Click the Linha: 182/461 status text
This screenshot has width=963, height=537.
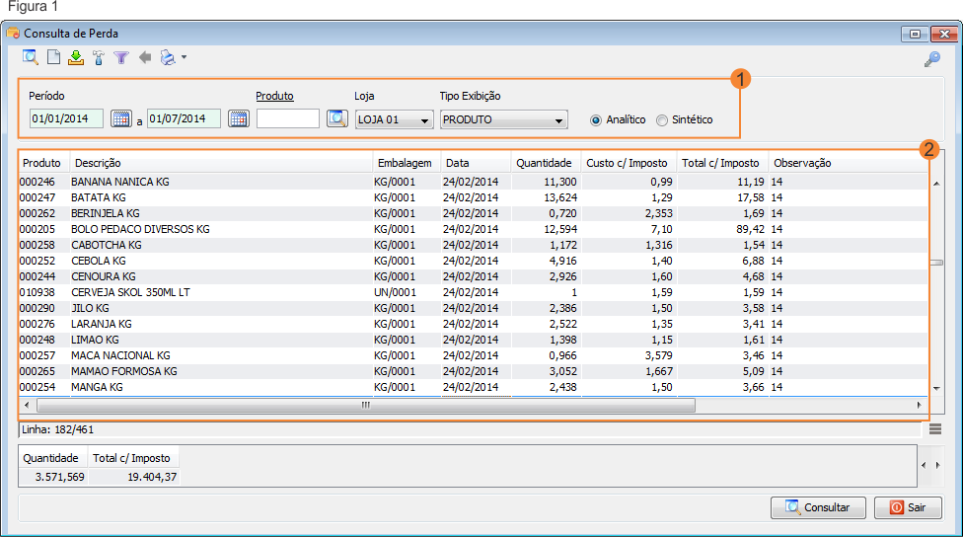[x=58, y=429]
